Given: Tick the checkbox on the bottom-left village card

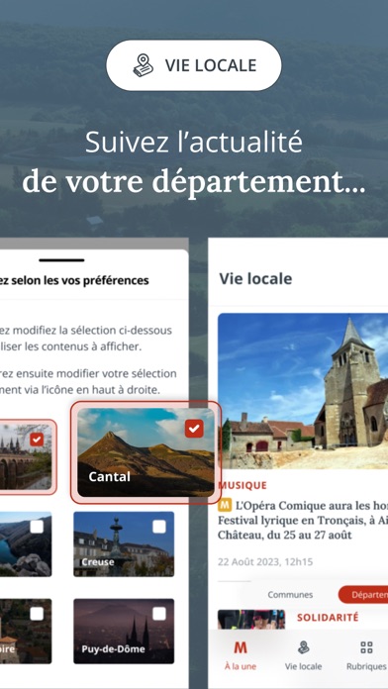Looking at the screenshot, I should point(37,614).
